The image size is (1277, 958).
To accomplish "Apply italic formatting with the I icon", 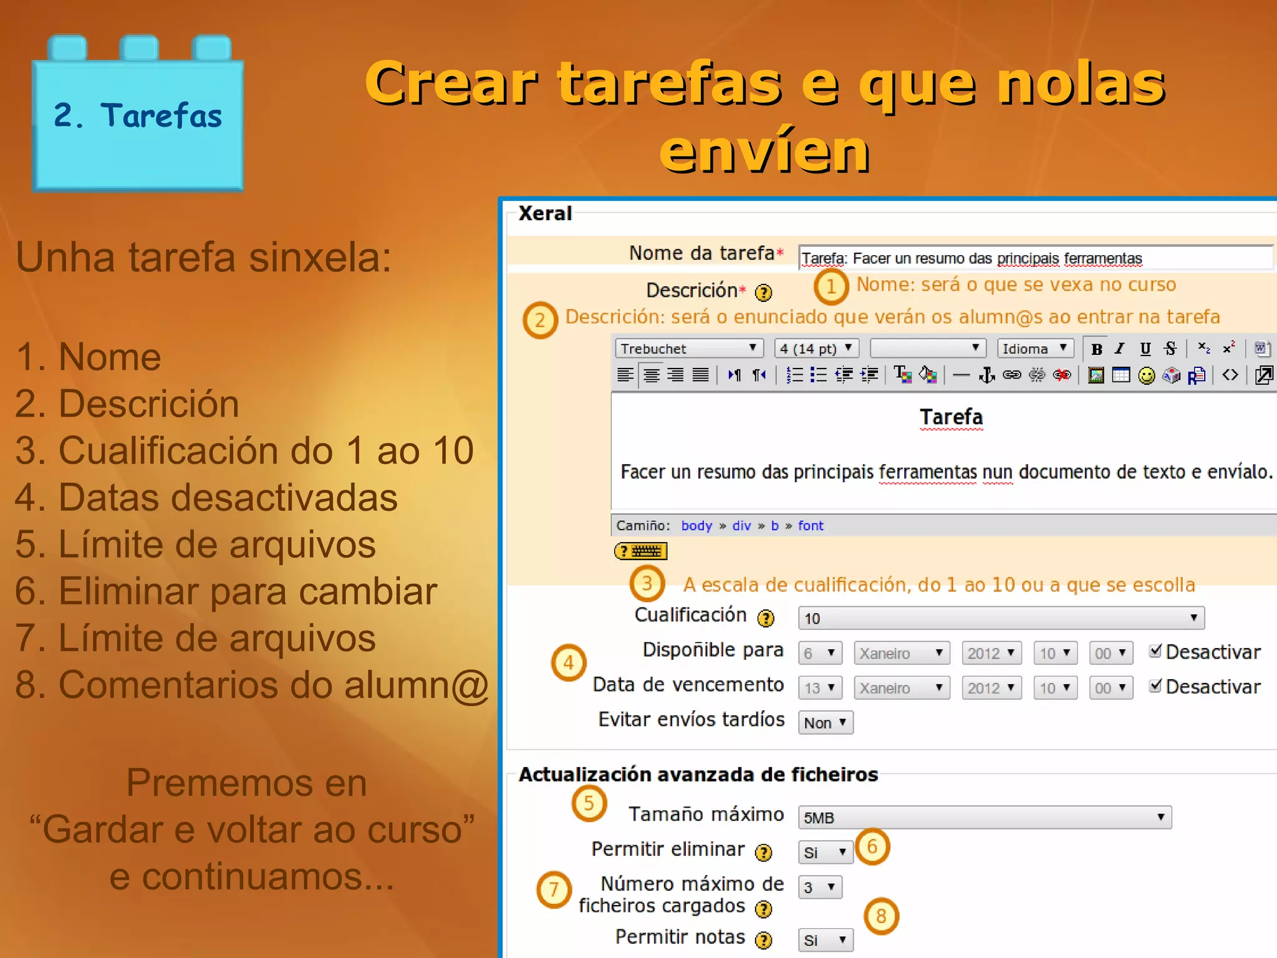I will (1120, 349).
